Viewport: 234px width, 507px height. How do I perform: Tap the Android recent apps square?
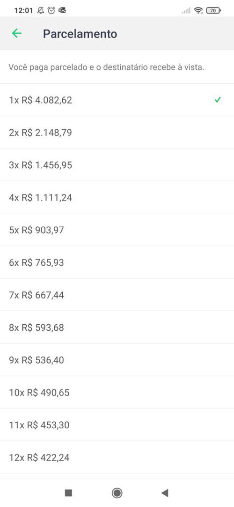[68, 493]
